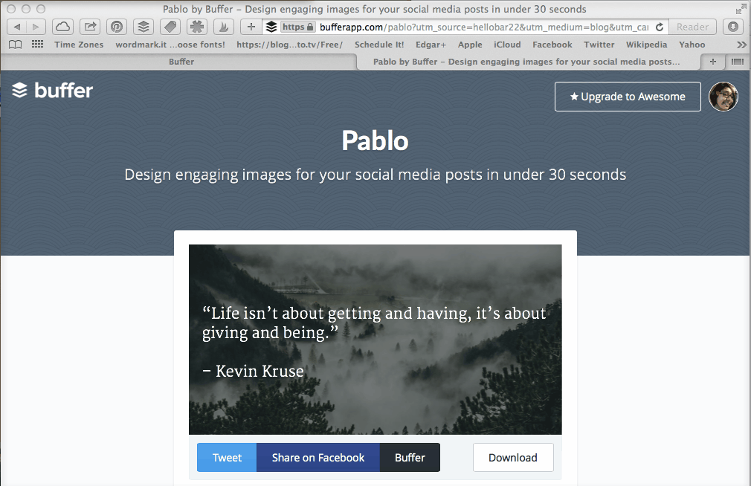
Task: Open a new tab with plus button
Action: pyautogui.click(x=714, y=62)
